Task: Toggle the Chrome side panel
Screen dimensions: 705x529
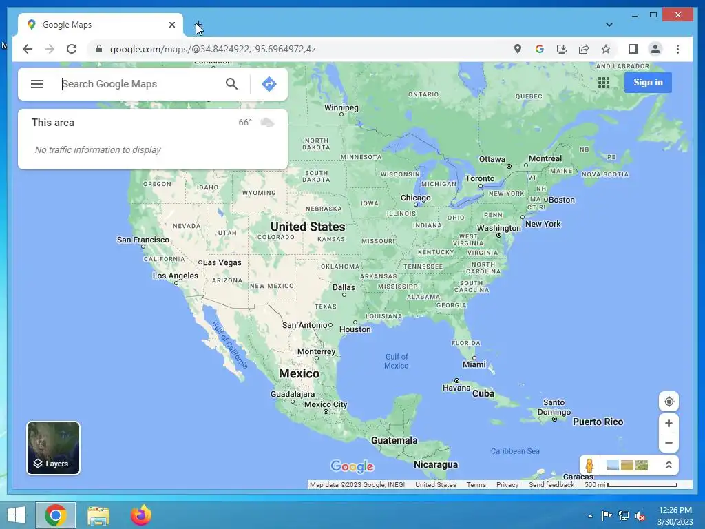Action: 633,49
